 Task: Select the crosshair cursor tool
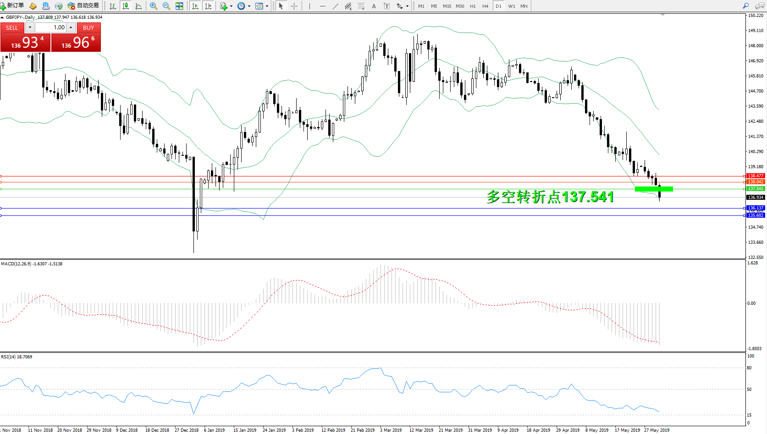[294, 6]
